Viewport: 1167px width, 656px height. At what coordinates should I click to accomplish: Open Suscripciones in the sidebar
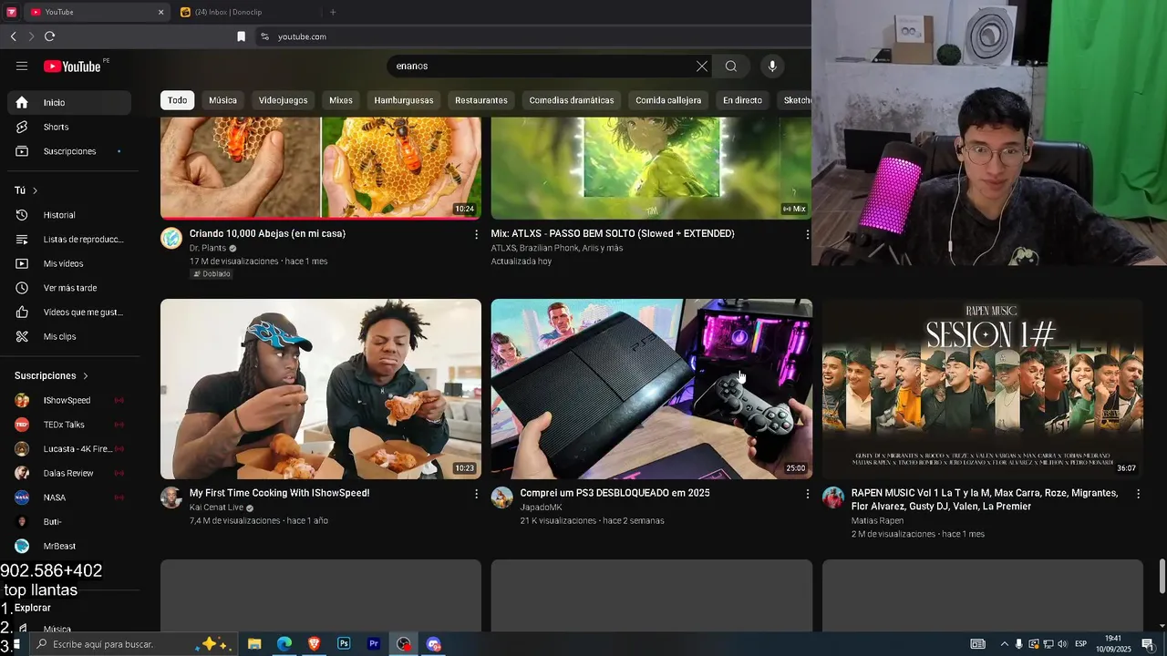click(x=69, y=151)
